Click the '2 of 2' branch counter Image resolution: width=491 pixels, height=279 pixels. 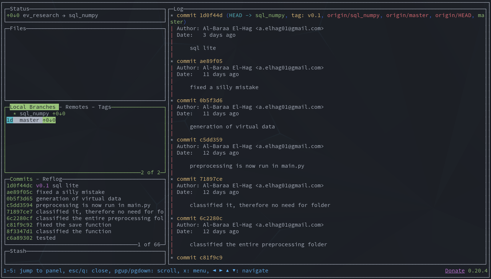[x=151, y=172]
